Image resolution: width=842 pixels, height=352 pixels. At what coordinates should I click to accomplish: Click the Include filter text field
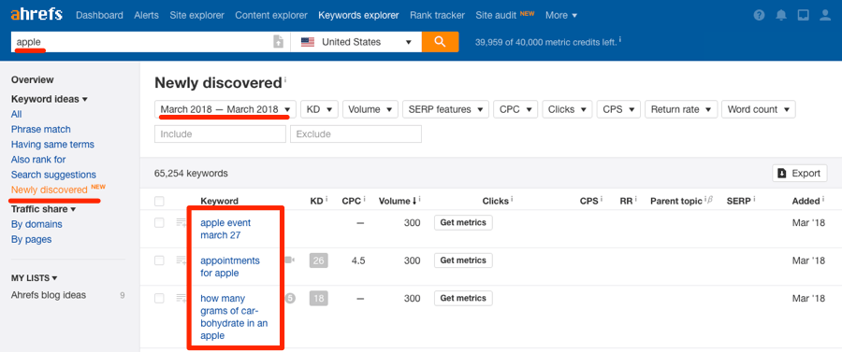click(x=220, y=134)
